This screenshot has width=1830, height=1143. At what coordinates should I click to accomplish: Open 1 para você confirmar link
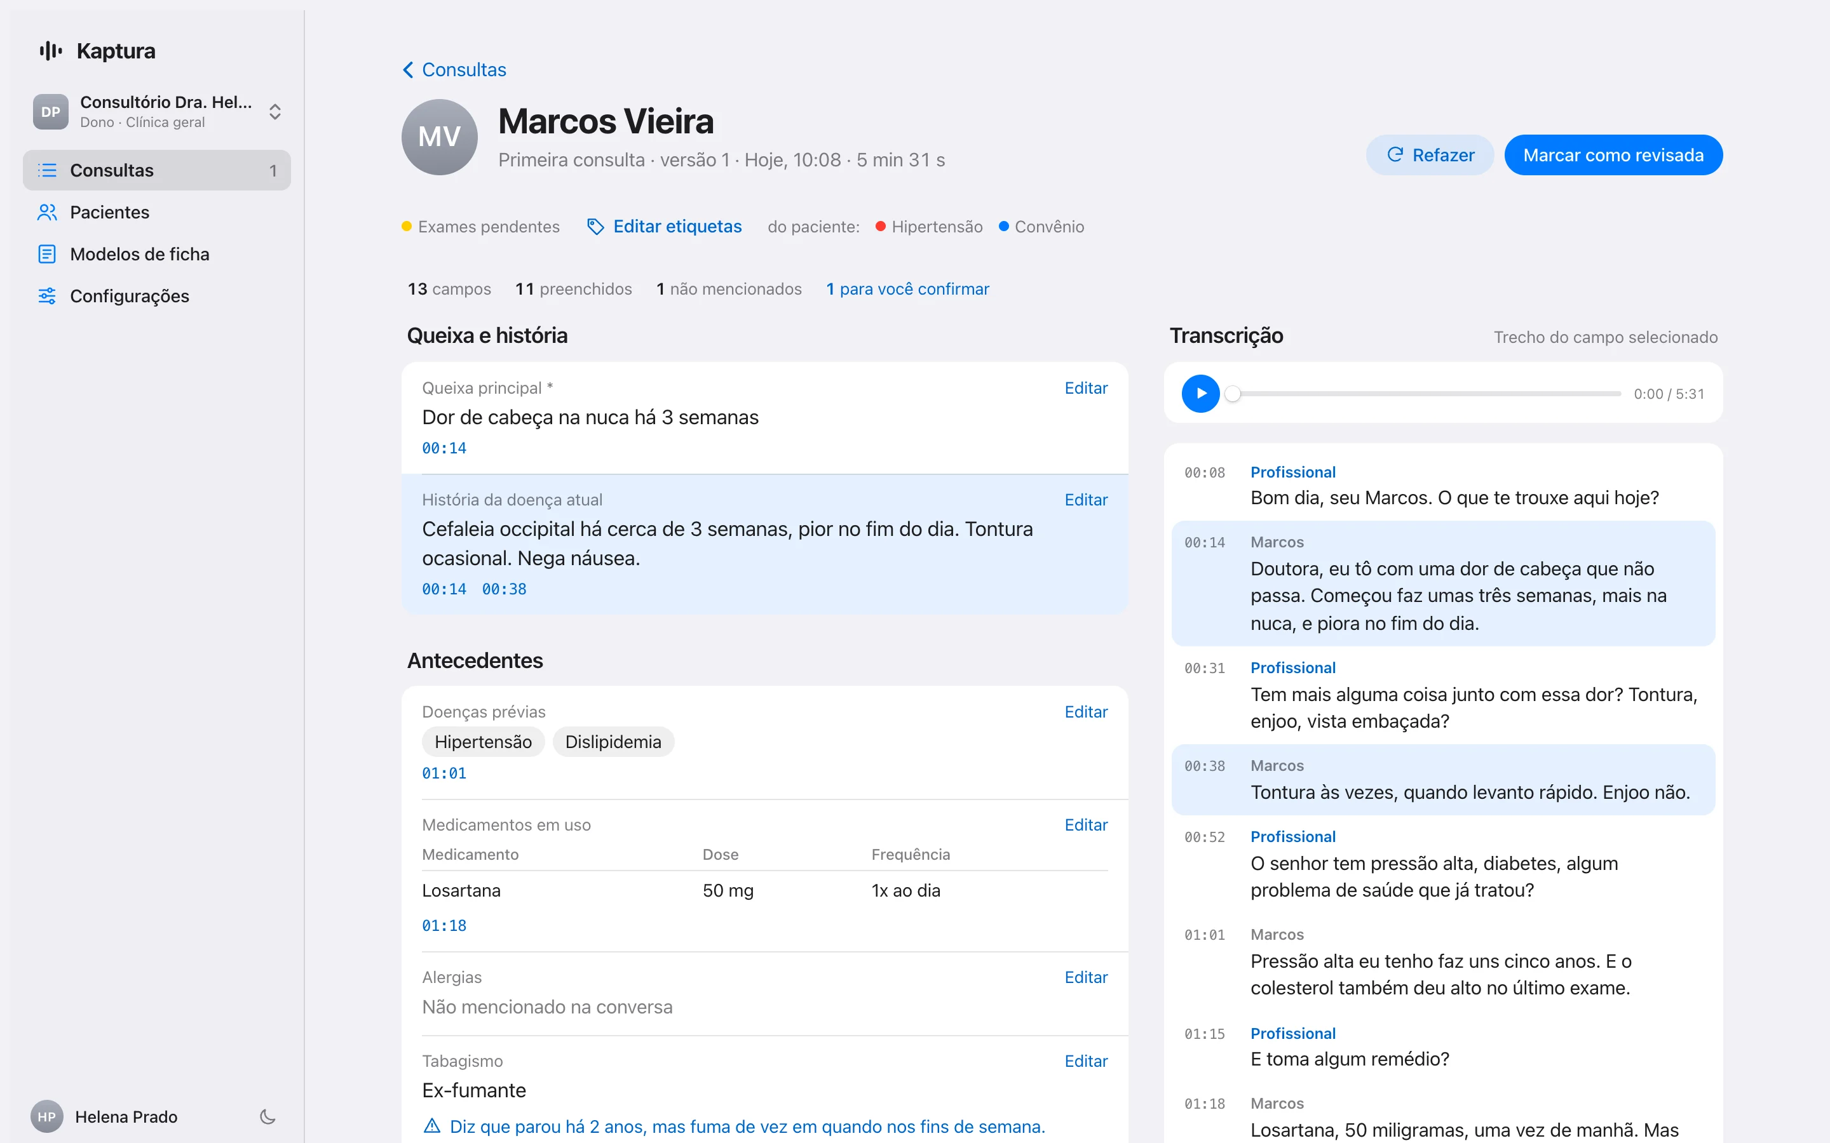[907, 289]
